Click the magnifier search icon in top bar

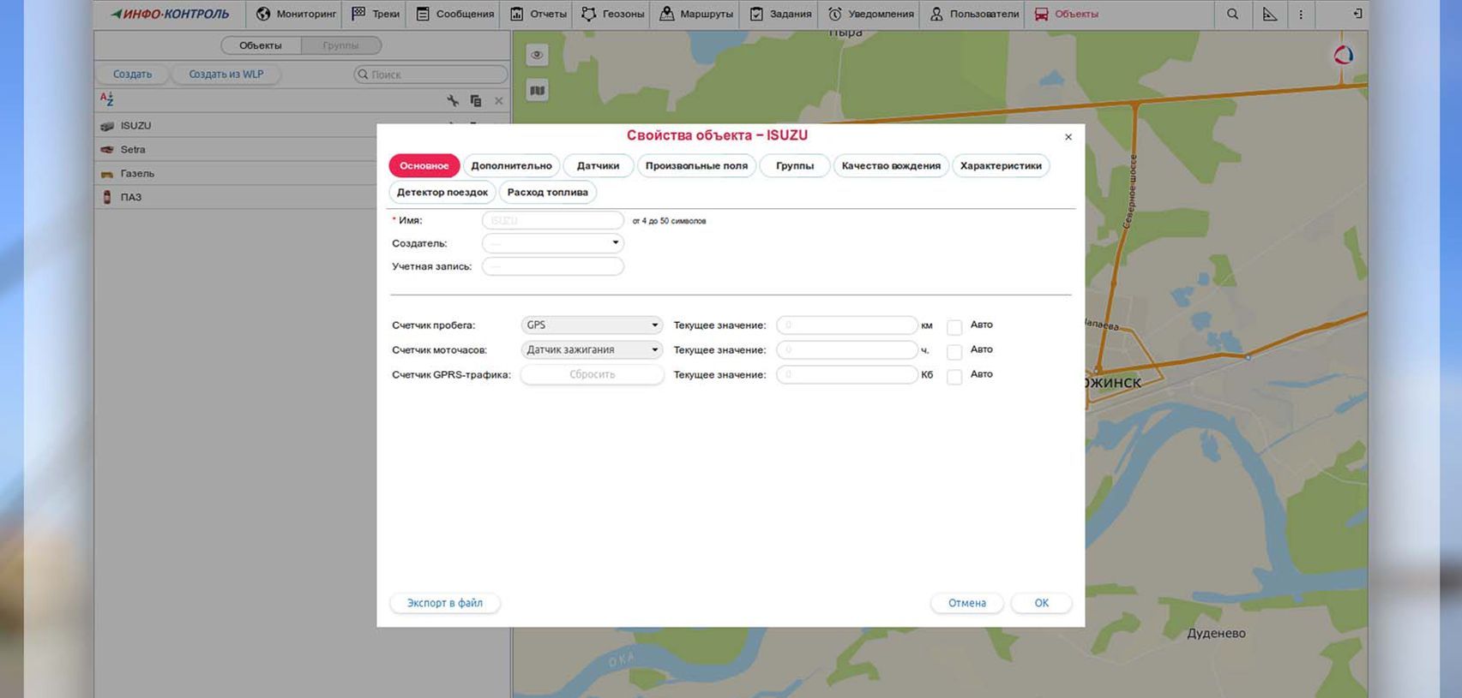1232,14
